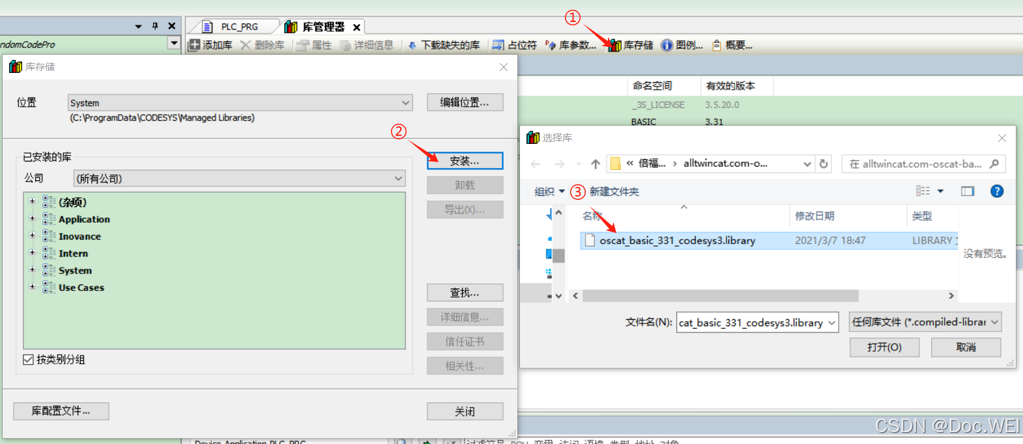Open the 组织 Organize menu

(x=549, y=191)
